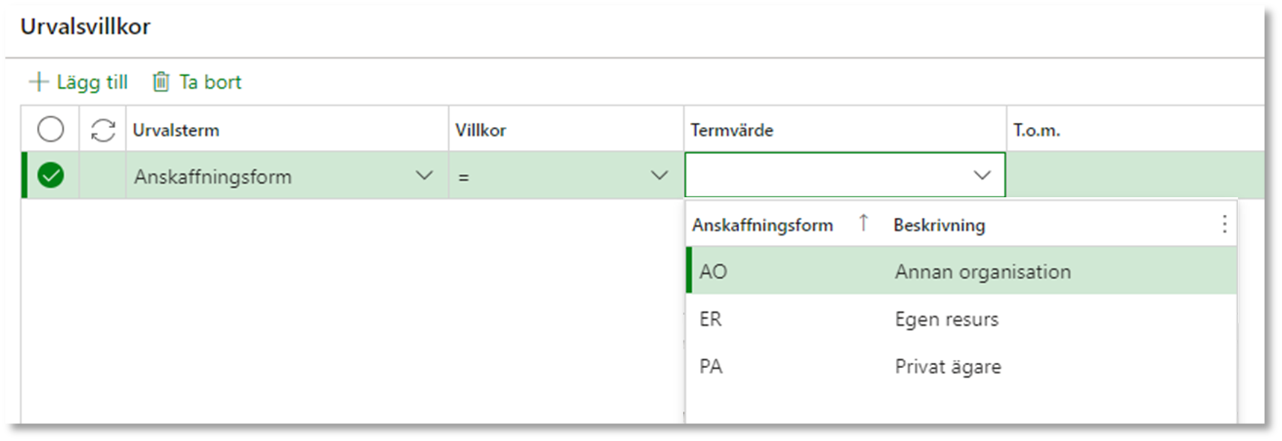
Task: Click the empty T.o.m. cell in selected row
Action: [1136, 175]
